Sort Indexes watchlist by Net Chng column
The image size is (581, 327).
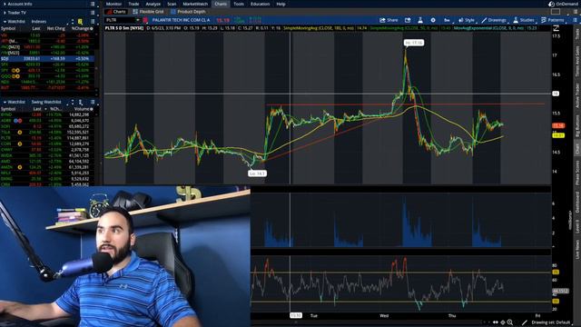point(56,28)
